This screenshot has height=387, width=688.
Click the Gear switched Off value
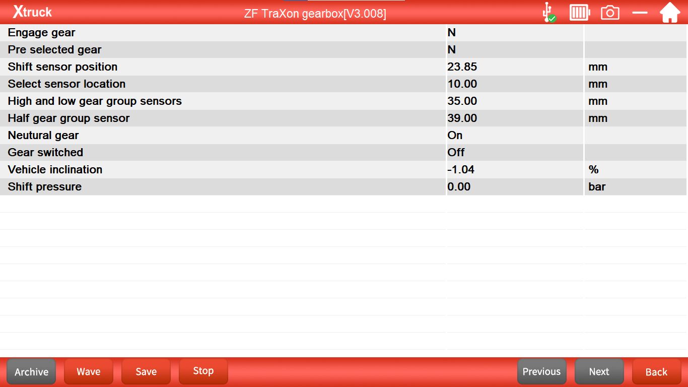(456, 153)
